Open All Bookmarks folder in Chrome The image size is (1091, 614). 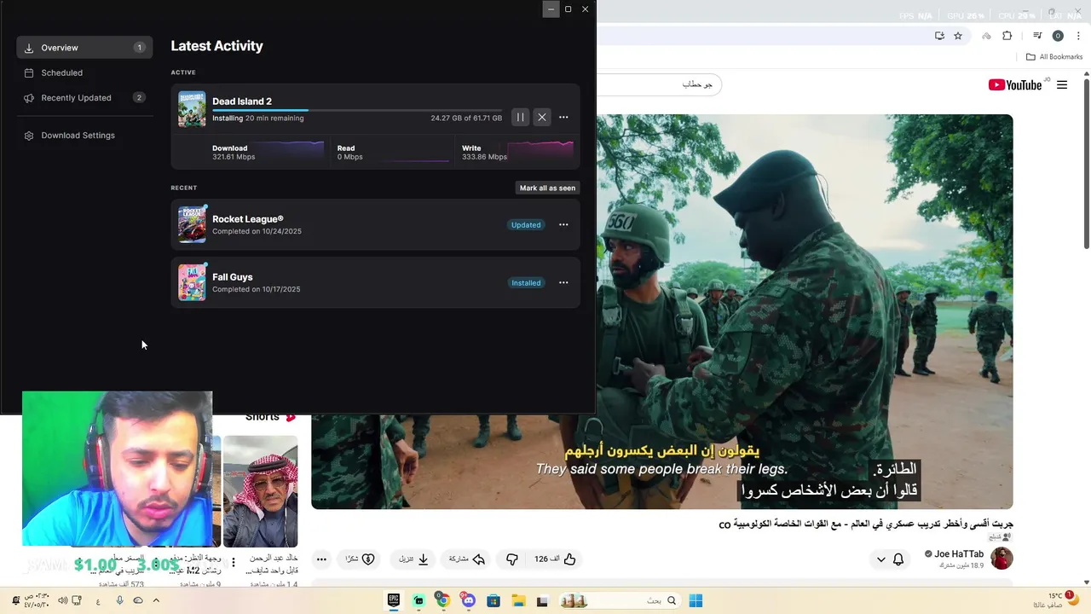tap(1054, 57)
